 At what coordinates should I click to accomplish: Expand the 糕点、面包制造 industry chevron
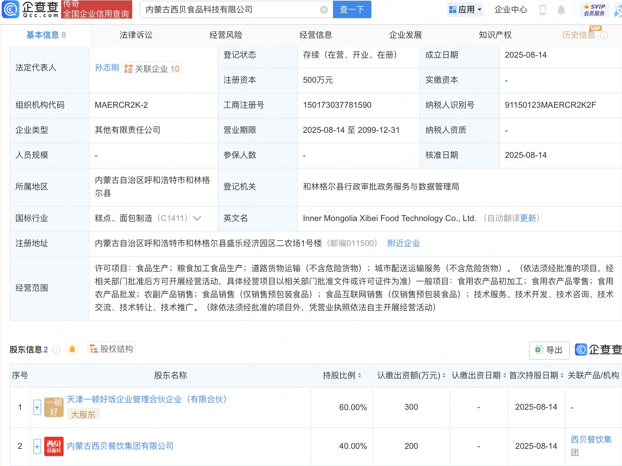coord(197,218)
